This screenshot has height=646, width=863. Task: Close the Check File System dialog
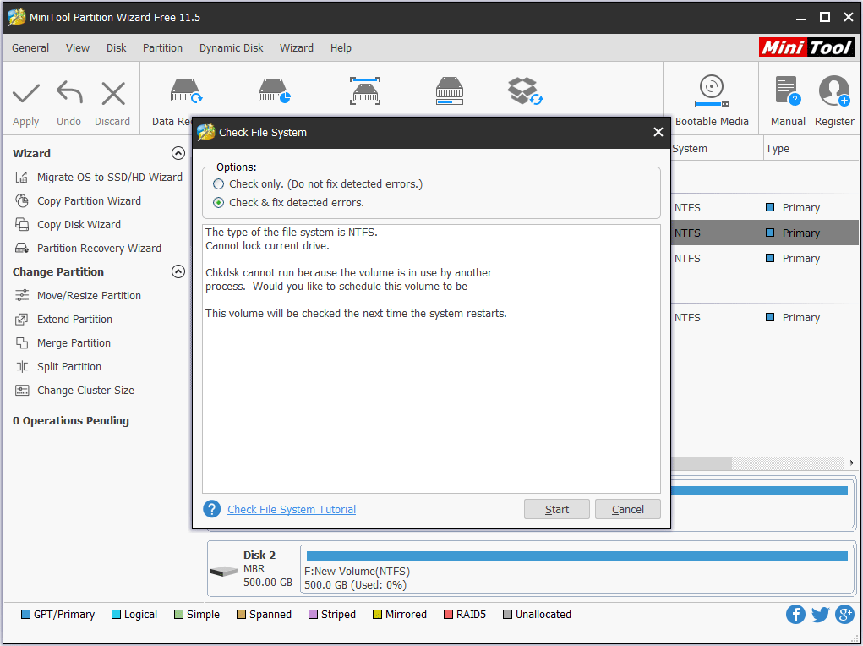[658, 132]
